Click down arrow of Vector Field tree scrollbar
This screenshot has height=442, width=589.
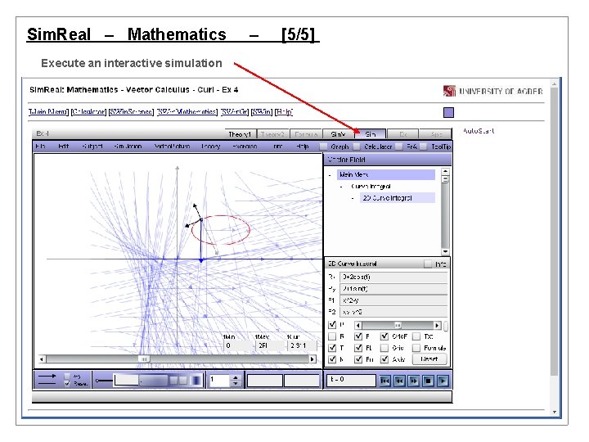pos(445,251)
